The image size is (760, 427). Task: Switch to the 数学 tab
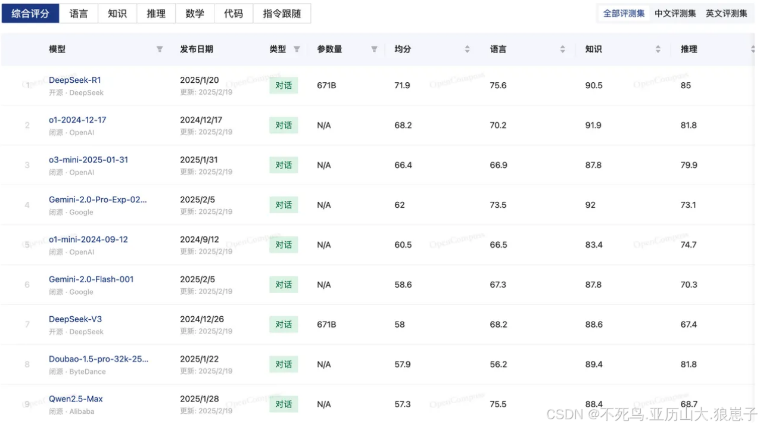[195, 13]
